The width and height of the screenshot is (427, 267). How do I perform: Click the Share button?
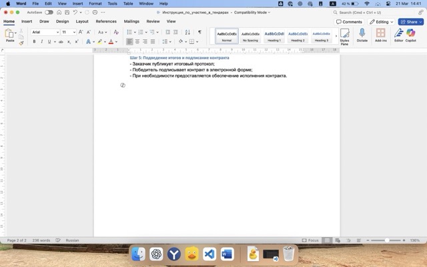pos(411,21)
